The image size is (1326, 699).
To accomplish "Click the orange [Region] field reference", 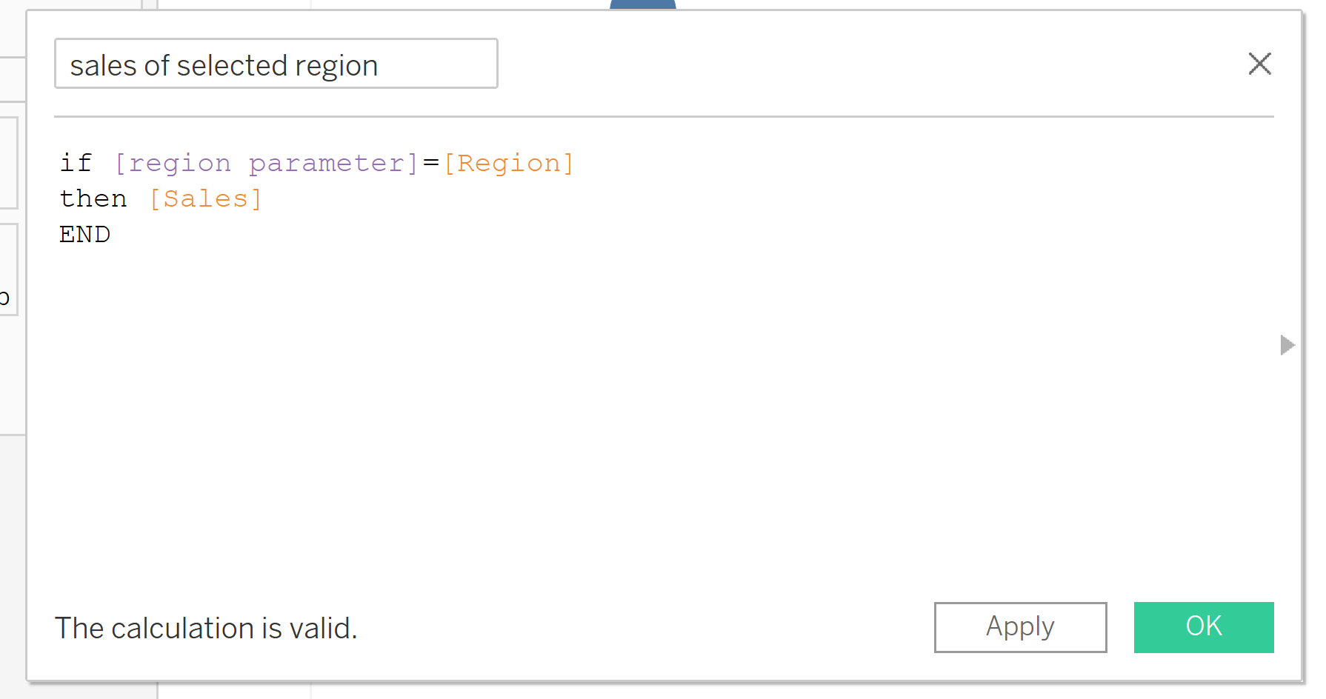I will [x=509, y=163].
